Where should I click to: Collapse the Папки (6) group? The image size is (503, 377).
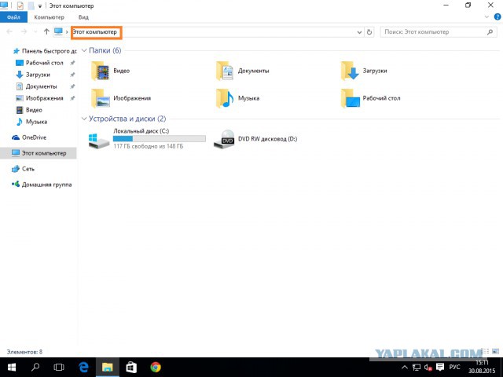tap(85, 50)
